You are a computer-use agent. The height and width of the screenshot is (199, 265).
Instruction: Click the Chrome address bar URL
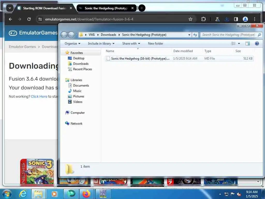[x=89, y=19]
